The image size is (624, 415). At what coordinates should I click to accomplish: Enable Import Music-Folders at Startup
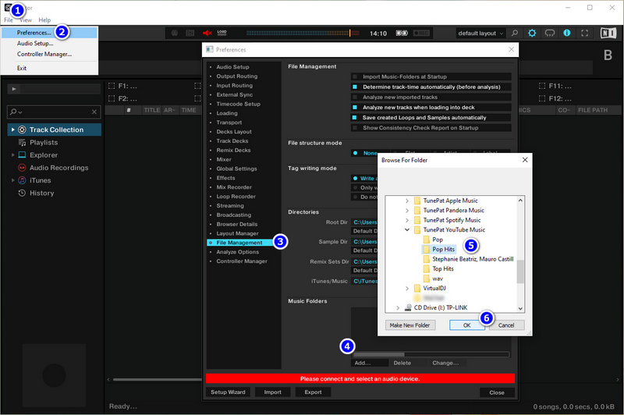(355, 76)
